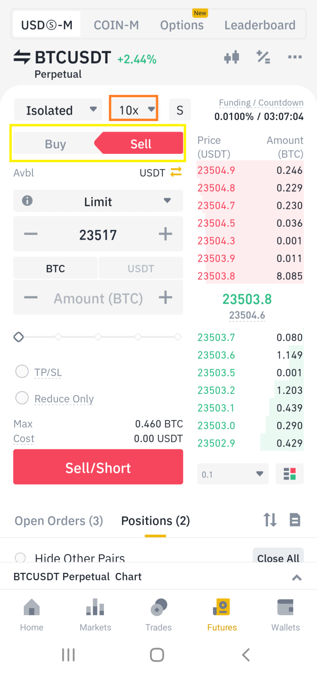Select the Buy side button
Image resolution: width=317 pixels, height=676 pixels.
click(x=55, y=144)
